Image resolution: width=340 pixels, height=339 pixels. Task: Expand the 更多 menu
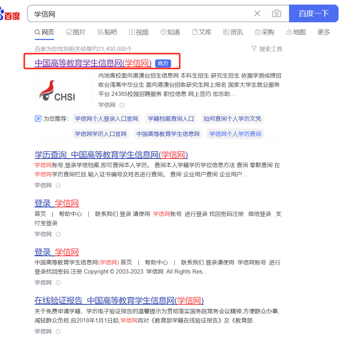[x=323, y=32]
